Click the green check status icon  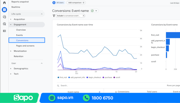(x=92, y=11)
